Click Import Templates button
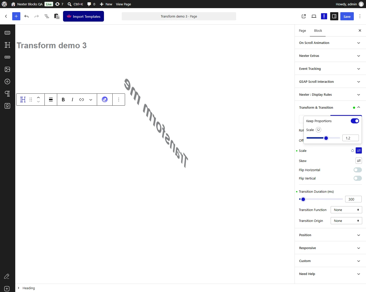Screen dimensions: 366x292 pos(83,16)
